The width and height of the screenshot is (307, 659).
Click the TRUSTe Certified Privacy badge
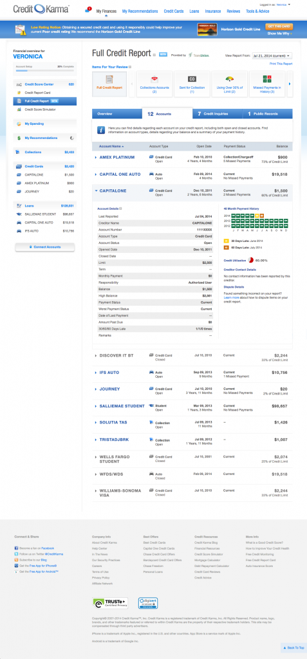(110, 603)
